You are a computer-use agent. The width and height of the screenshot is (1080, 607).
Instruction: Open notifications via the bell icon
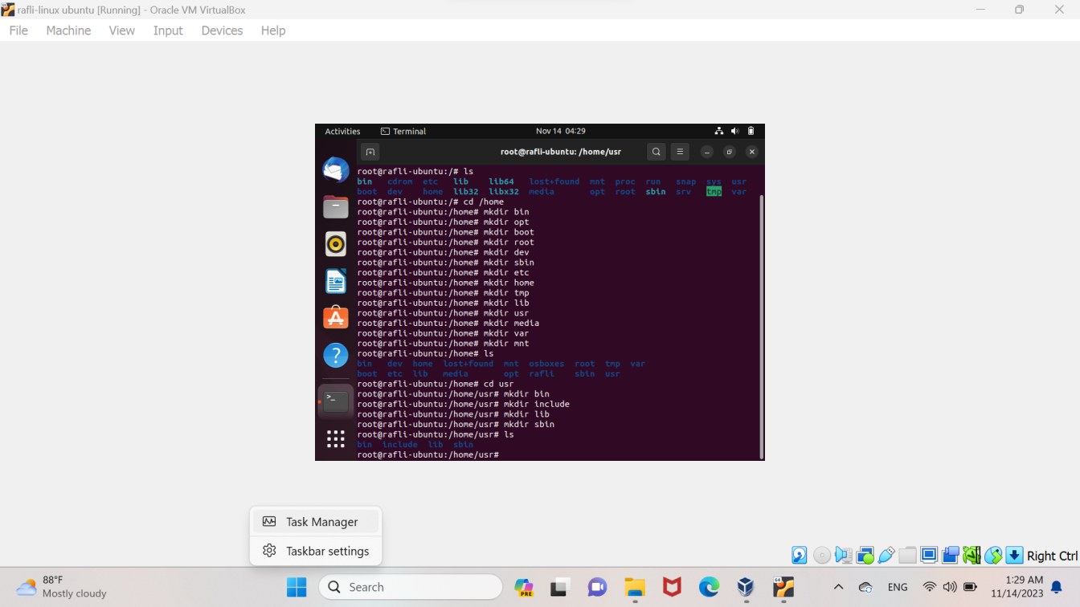1057,587
